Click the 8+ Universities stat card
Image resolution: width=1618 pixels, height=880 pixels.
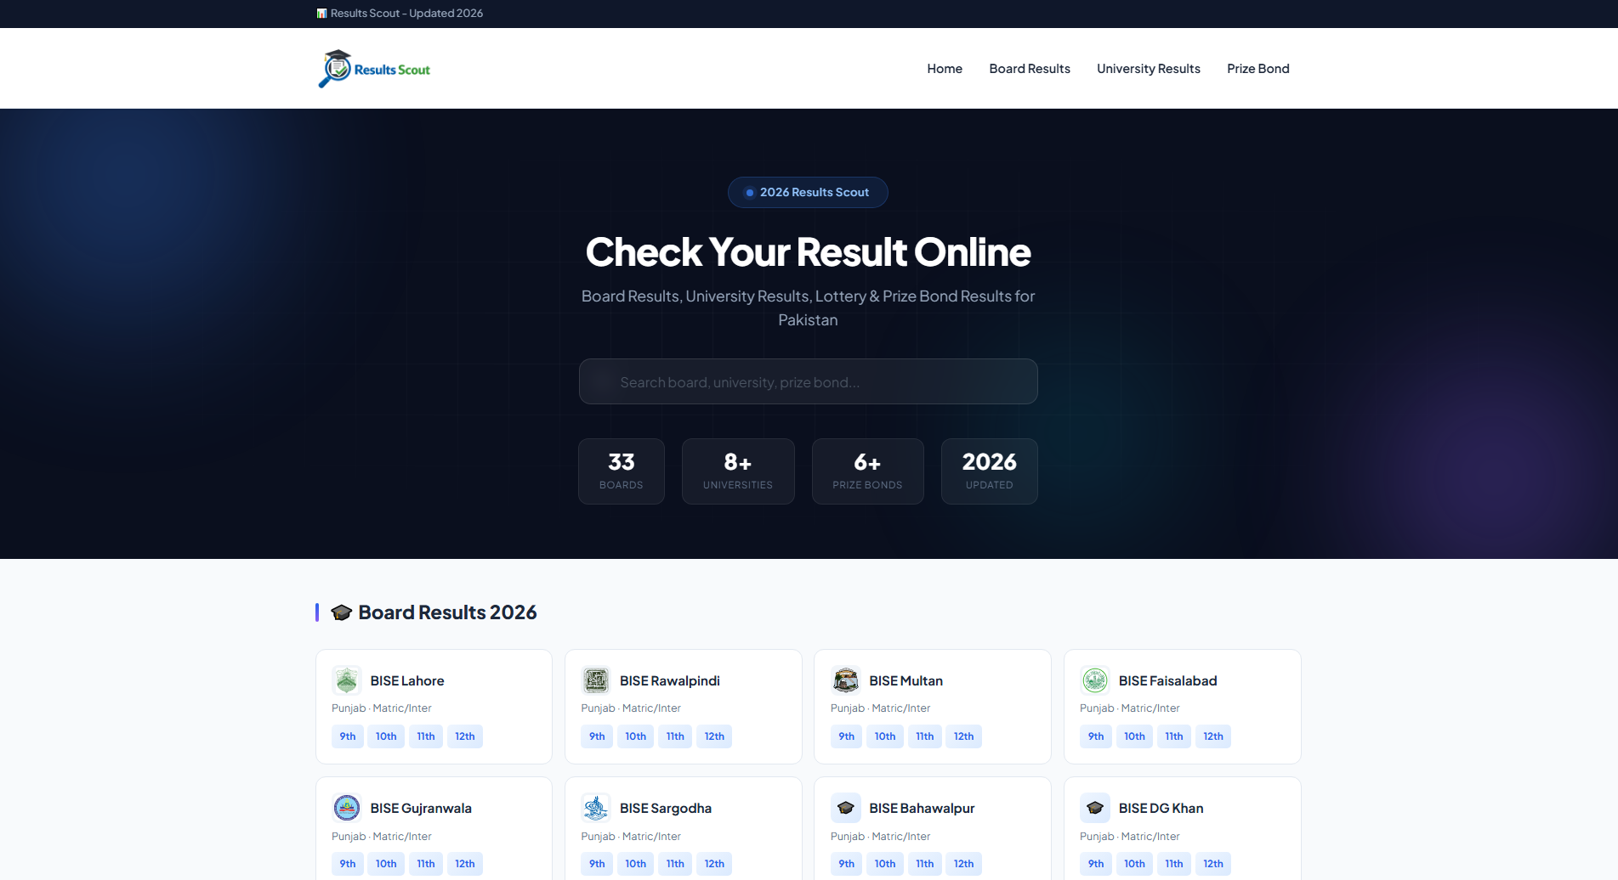pos(738,471)
